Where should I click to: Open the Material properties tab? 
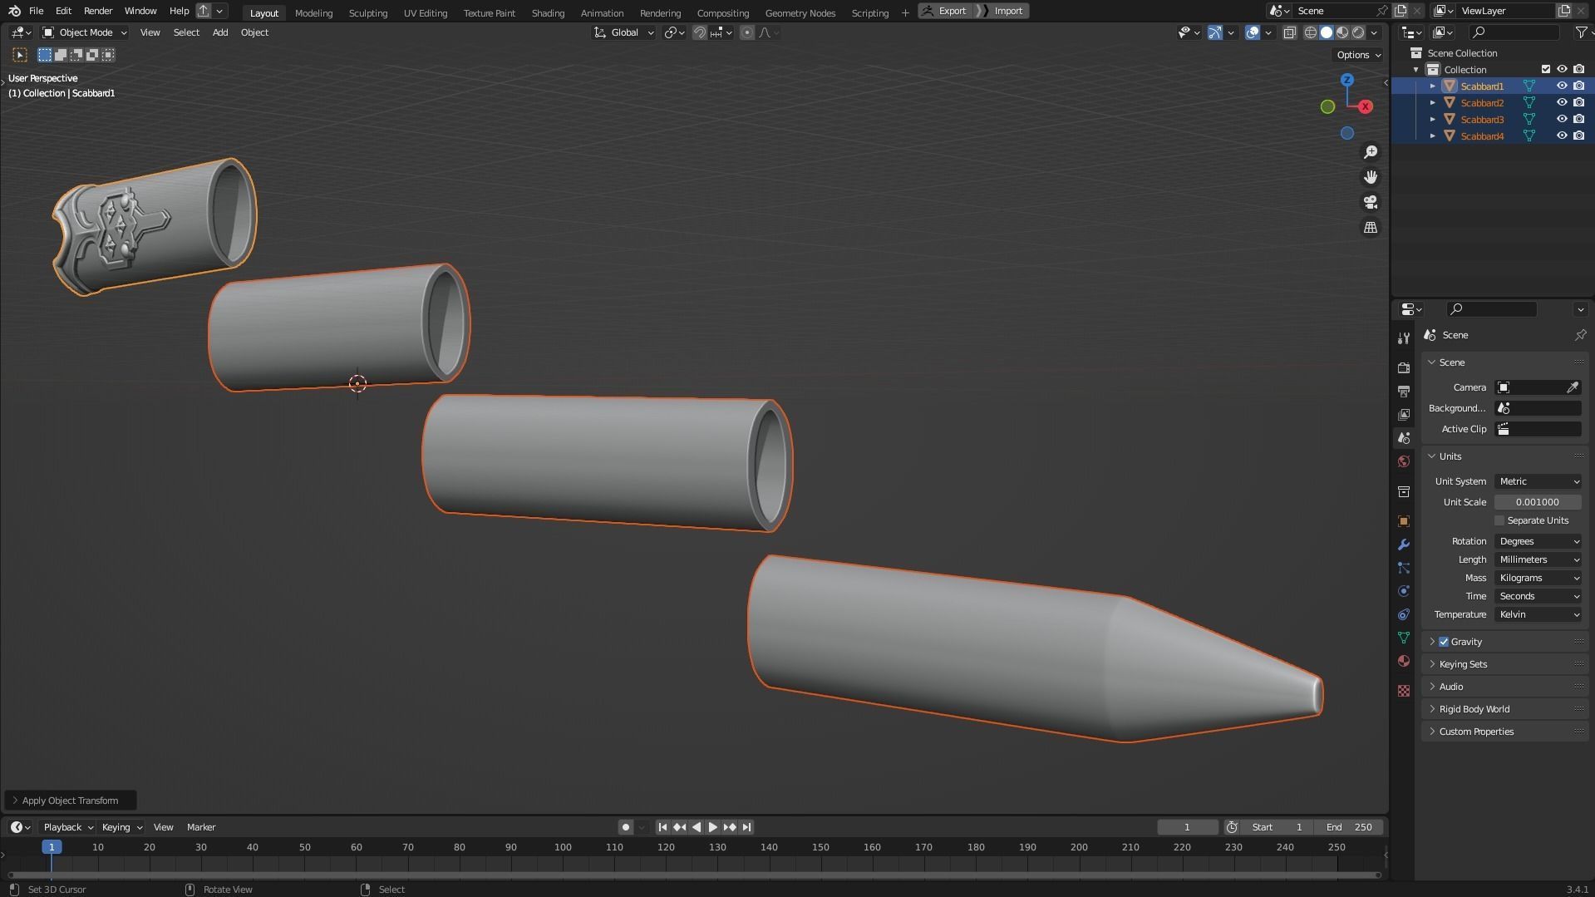1404,661
